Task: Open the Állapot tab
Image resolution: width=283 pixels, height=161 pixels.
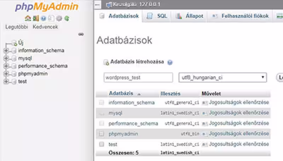Action: 189,16
